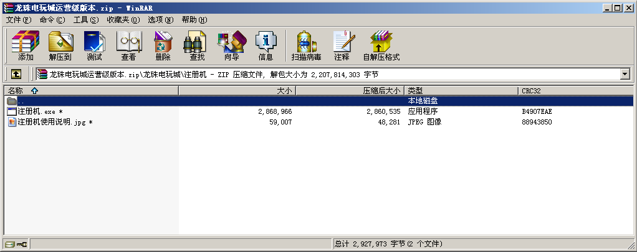
Task: Run the 测试 (Test) archive tool
Action: pyautogui.click(x=94, y=46)
